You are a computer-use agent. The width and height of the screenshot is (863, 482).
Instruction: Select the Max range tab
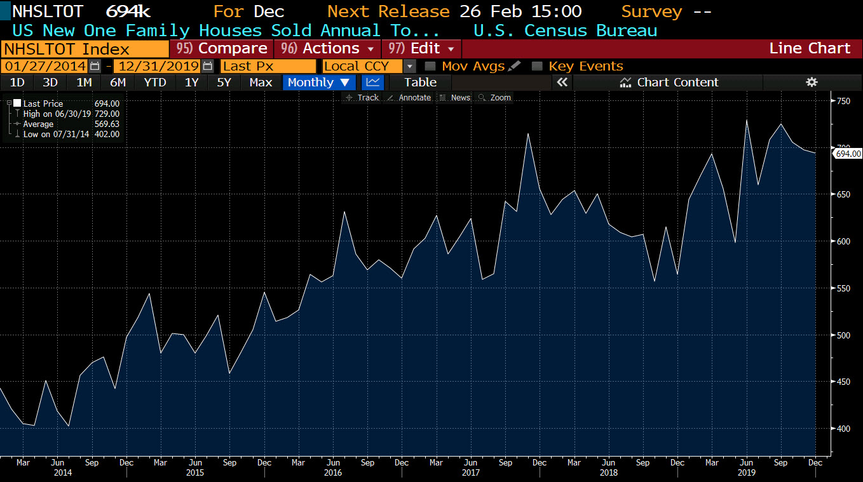click(261, 82)
